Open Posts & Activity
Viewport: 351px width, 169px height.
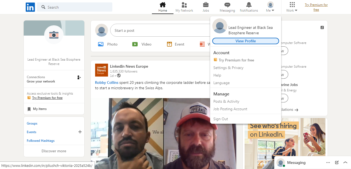pyautogui.click(x=226, y=101)
